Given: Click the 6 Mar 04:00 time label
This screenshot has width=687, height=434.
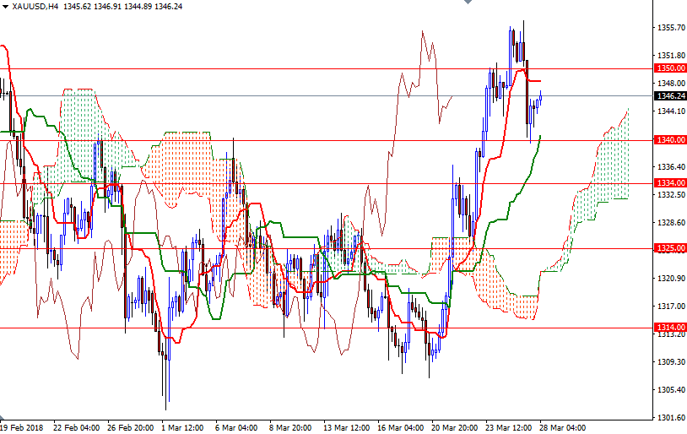Looking at the screenshot, I should click(236, 427).
